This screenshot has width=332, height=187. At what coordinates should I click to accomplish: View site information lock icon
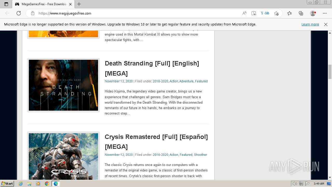pyautogui.click(x=33, y=13)
